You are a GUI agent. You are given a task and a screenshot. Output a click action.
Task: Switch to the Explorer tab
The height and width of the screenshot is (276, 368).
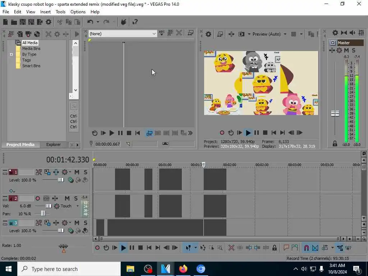[x=53, y=144]
